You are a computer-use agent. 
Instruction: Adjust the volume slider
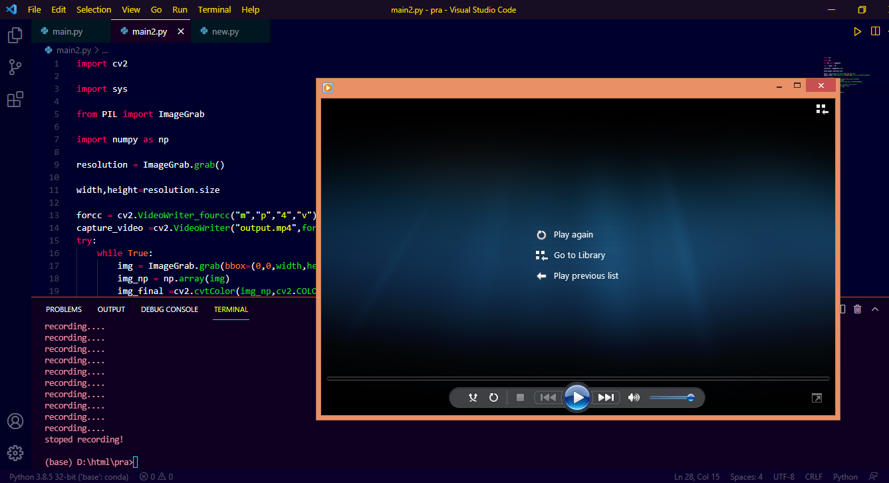coord(672,397)
